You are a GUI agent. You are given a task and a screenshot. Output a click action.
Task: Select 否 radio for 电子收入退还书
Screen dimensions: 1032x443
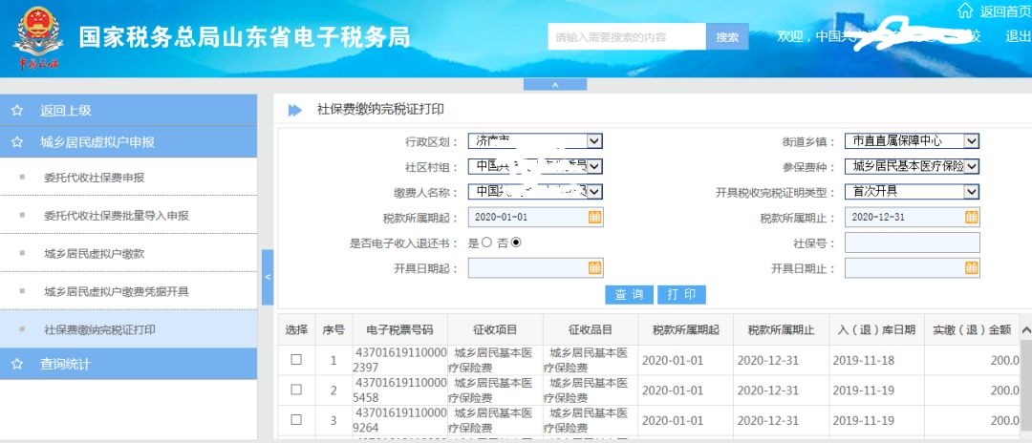coord(516,243)
